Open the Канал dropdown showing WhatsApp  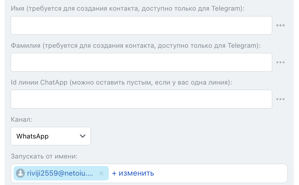pyautogui.click(x=50, y=136)
